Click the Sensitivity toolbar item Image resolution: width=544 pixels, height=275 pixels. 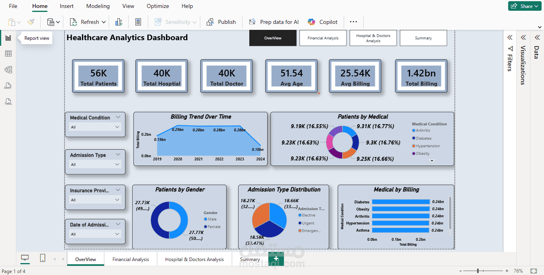tap(175, 22)
